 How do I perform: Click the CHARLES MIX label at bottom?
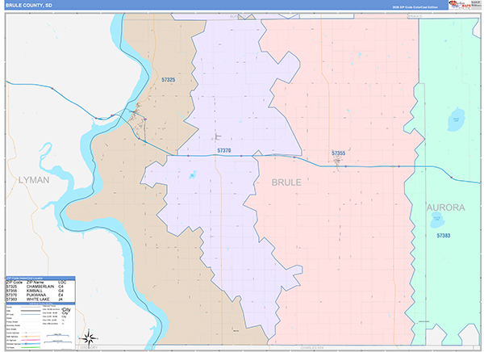click(x=312, y=348)
